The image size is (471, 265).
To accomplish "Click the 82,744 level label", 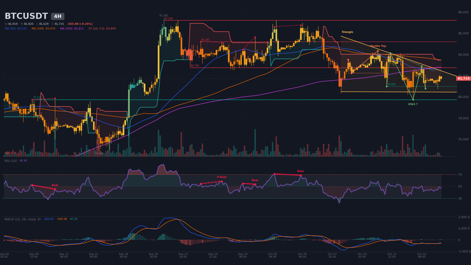I will pyautogui.click(x=195, y=66).
